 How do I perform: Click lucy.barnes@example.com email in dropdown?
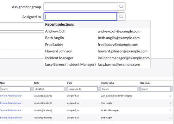[119, 65]
